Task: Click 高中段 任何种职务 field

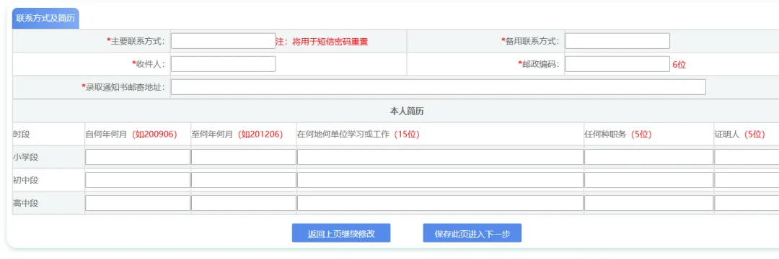Action: pyautogui.click(x=649, y=203)
